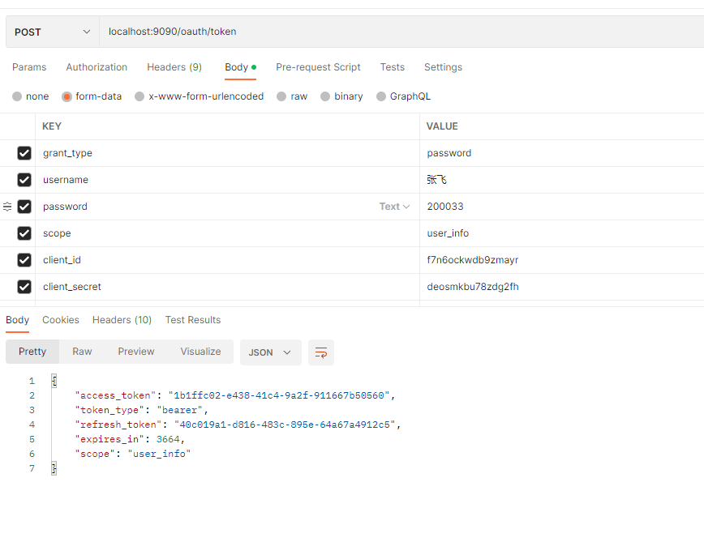Click the "user_info" scope value in response

pyautogui.click(x=160, y=454)
